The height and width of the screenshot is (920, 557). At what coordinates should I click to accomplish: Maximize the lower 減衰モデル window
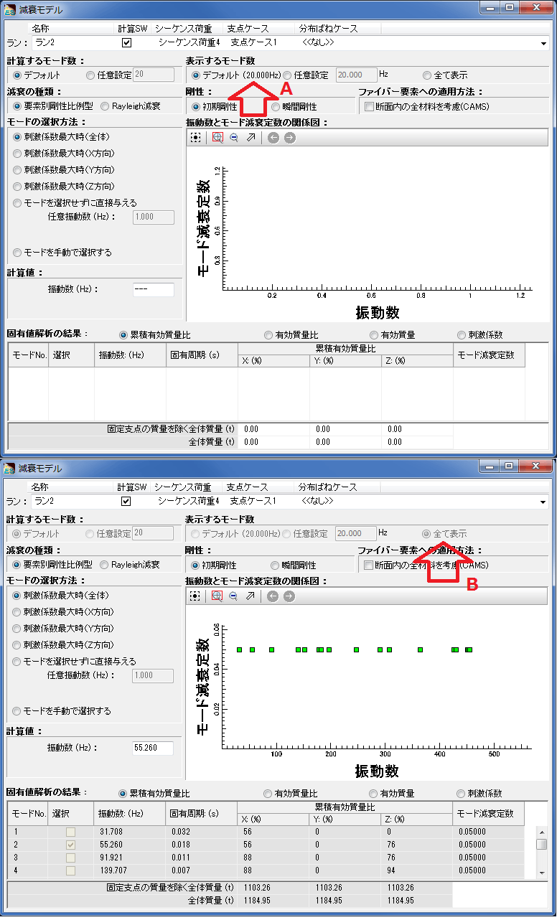509,466
